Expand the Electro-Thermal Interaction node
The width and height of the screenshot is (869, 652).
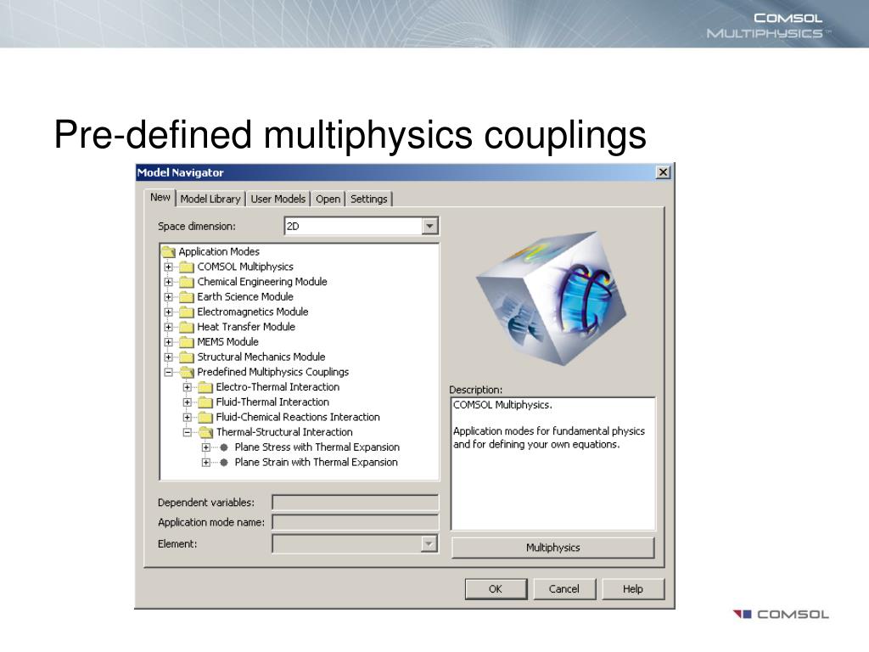coord(188,387)
